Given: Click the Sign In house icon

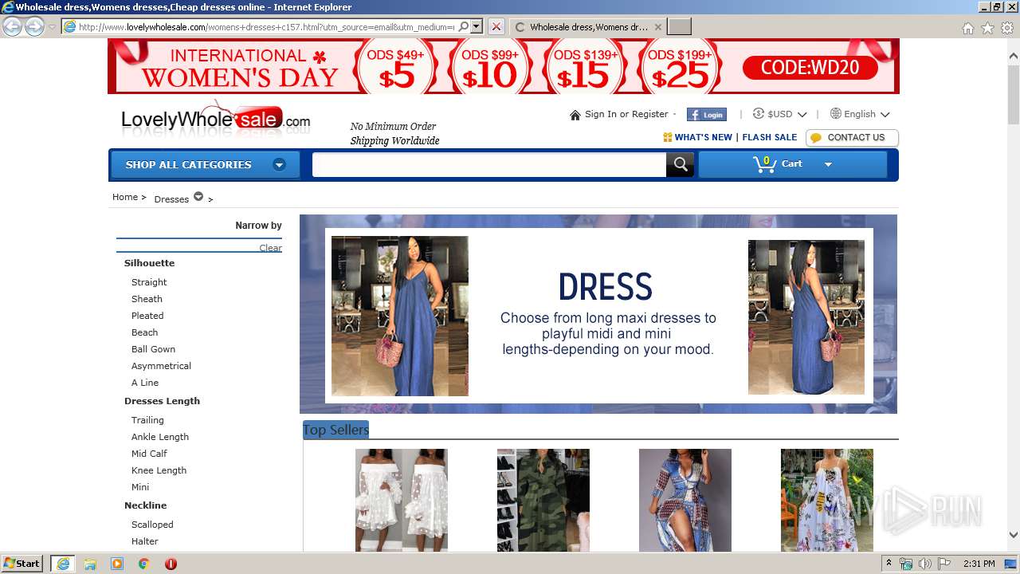Looking at the screenshot, I should click(x=575, y=115).
